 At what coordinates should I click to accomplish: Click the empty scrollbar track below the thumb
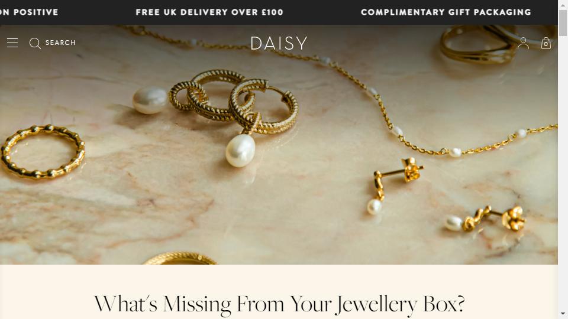click(x=563, y=174)
